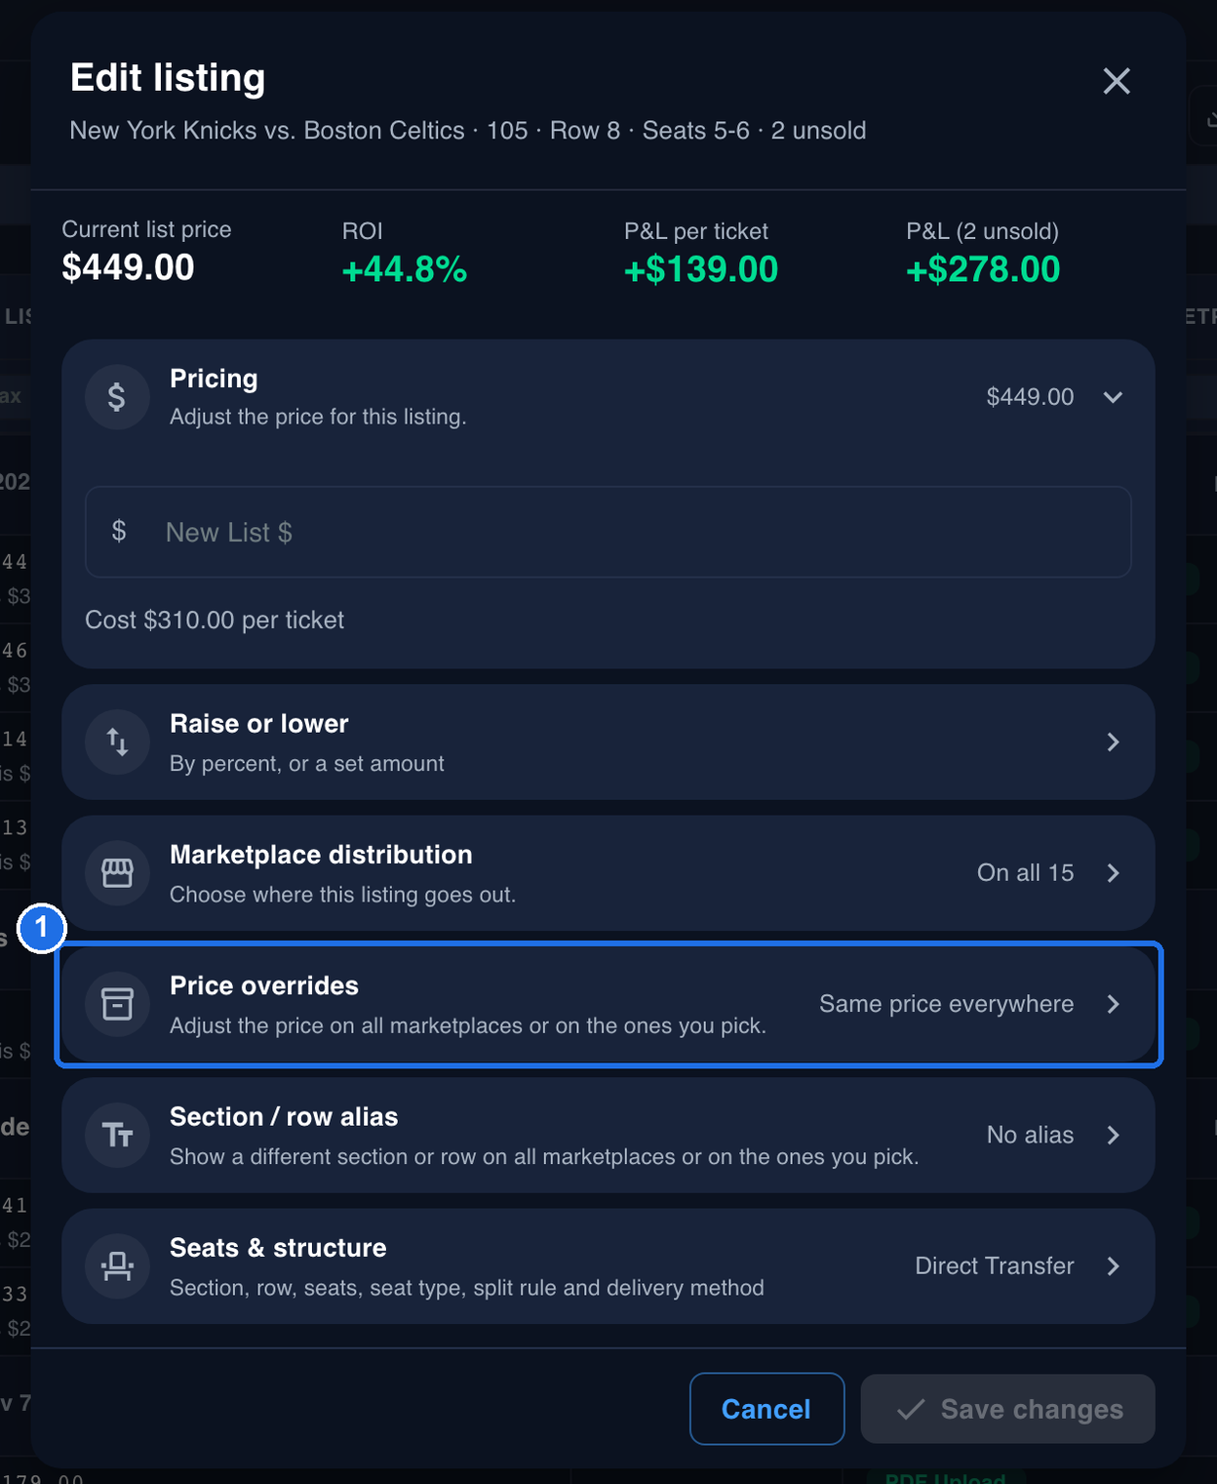Click the Current list price $449.00 value
This screenshot has height=1484, width=1217.
point(128,267)
